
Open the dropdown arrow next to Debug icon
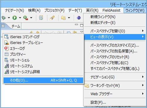(9, 18)
